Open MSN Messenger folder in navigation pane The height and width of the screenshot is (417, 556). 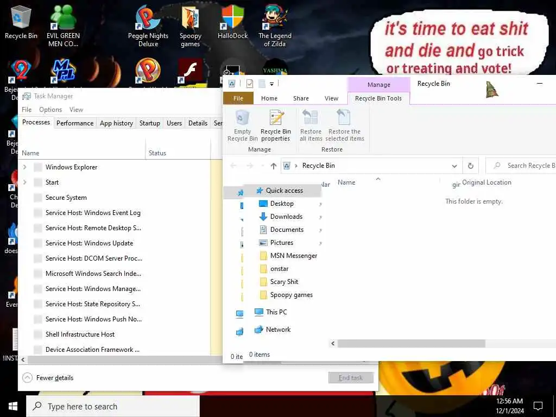[294, 256]
